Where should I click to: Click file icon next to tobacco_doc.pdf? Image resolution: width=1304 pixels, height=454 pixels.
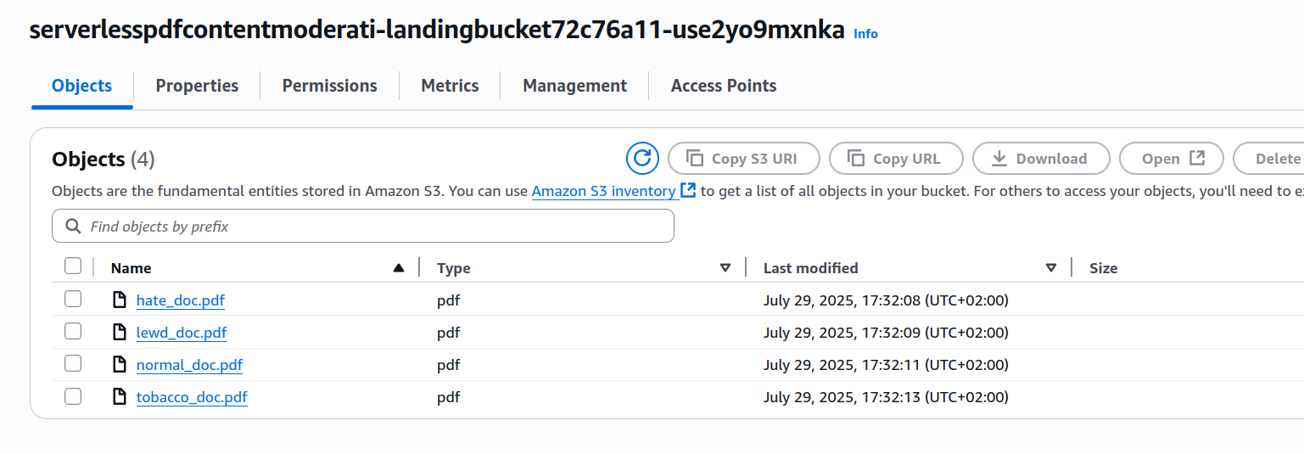(x=120, y=396)
